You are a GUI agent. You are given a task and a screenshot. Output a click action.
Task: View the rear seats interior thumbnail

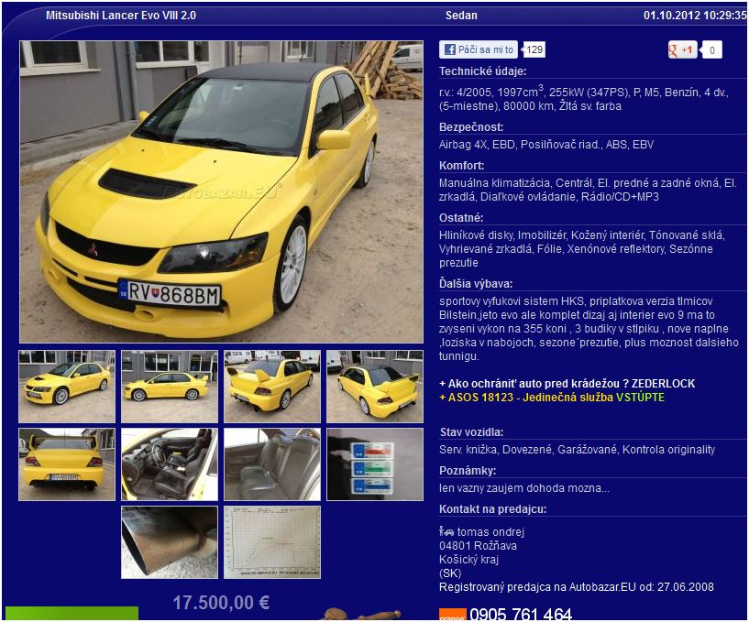[272, 464]
